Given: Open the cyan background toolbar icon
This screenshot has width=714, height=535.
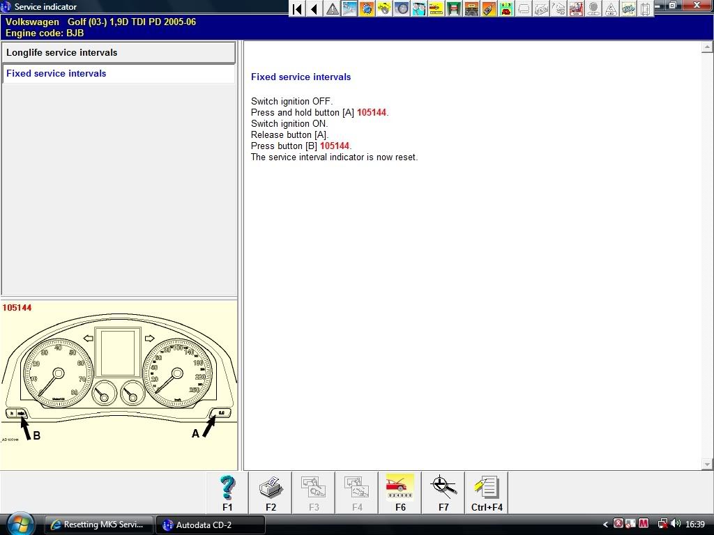Looking at the screenshot, I should point(418,8).
